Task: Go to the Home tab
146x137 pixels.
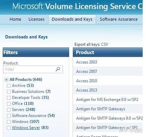Action: pyautogui.click(x=15, y=19)
